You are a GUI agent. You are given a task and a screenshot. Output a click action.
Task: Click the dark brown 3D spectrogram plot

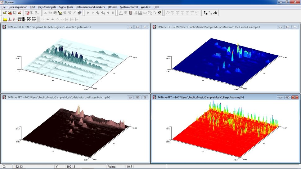pyautogui.click(x=75, y=131)
